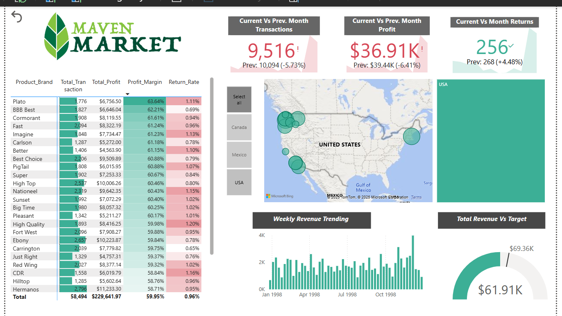Select the USA rectangle in the treemap
This screenshot has width=562, height=316.
coord(491,141)
